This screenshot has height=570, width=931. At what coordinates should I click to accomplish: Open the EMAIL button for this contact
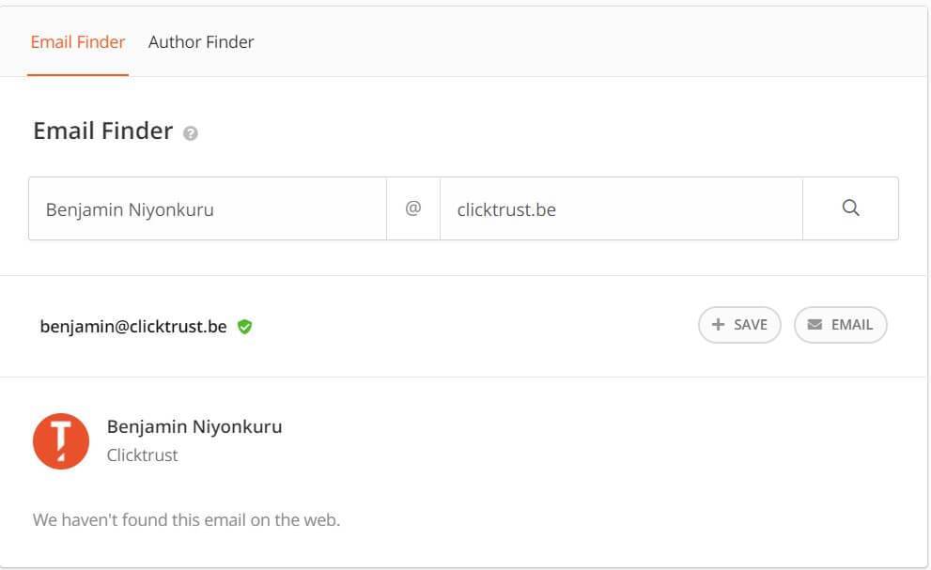[840, 325]
